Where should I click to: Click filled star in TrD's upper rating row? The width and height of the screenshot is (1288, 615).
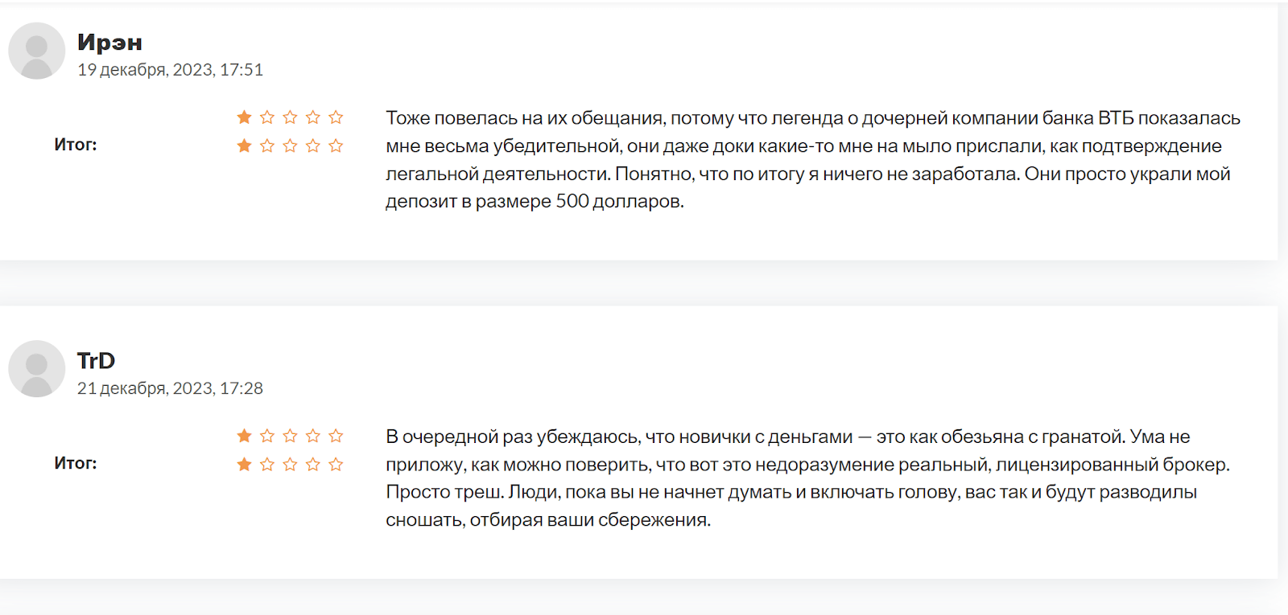[245, 436]
